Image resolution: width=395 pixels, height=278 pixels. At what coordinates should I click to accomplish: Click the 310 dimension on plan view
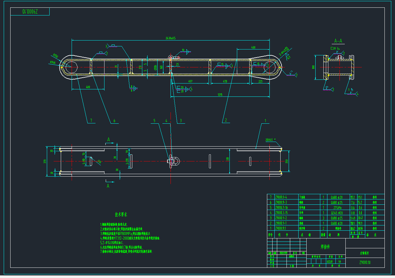[x=227, y=159]
